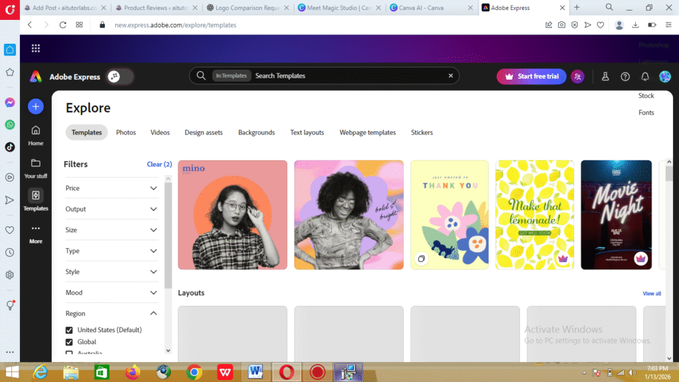
Task: Click the help question mark icon
Action: pyautogui.click(x=625, y=77)
